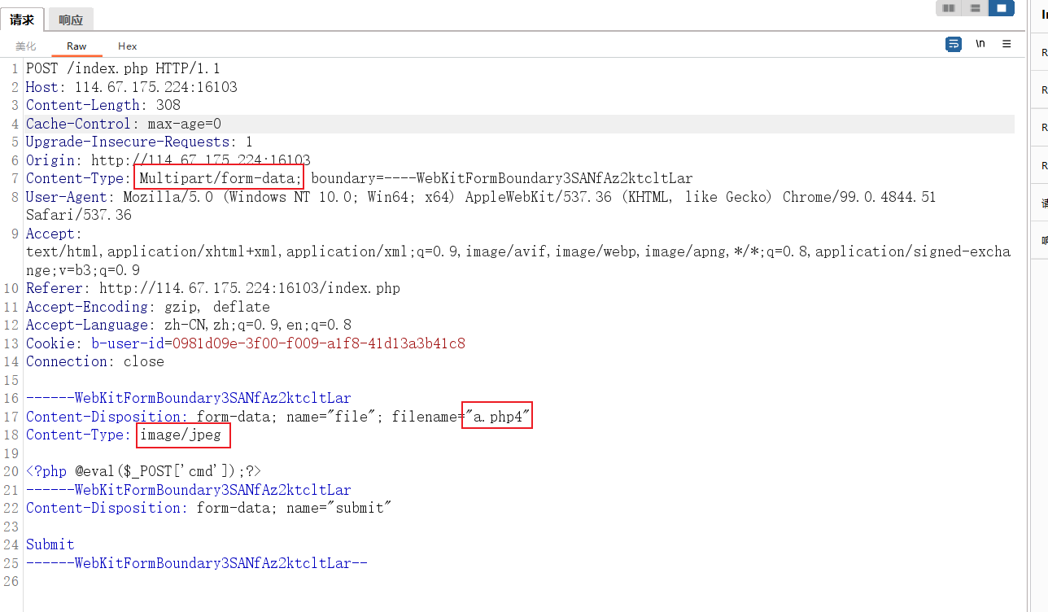This screenshot has width=1048, height=612.
Task: Place cursor on empty line 26
Action: tap(521, 581)
